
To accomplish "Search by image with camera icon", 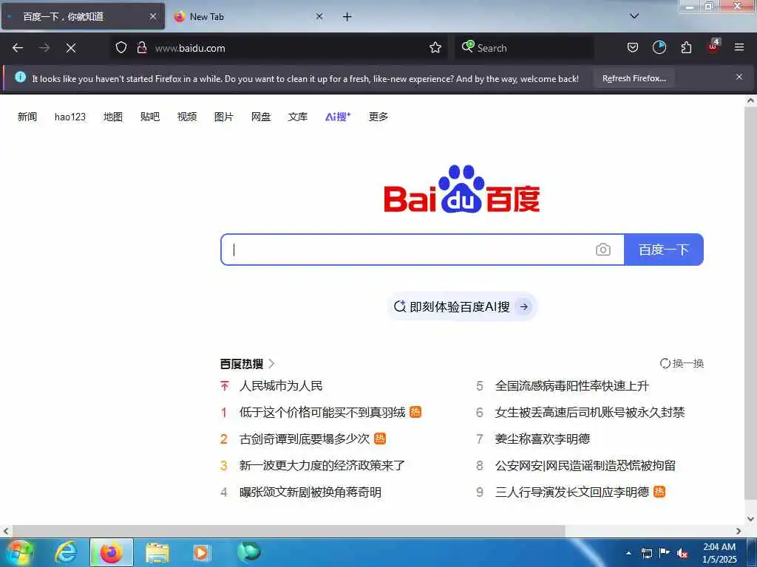I will pyautogui.click(x=603, y=250).
